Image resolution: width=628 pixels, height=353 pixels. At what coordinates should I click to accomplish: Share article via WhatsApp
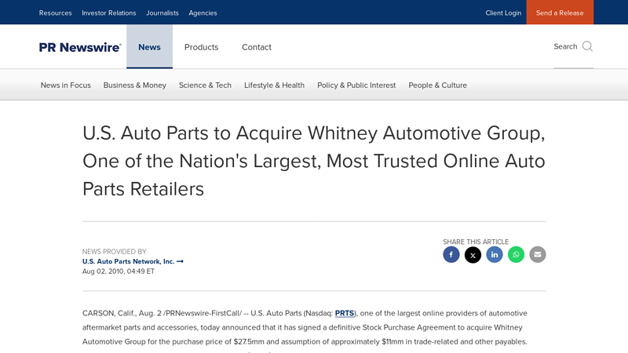point(516,254)
